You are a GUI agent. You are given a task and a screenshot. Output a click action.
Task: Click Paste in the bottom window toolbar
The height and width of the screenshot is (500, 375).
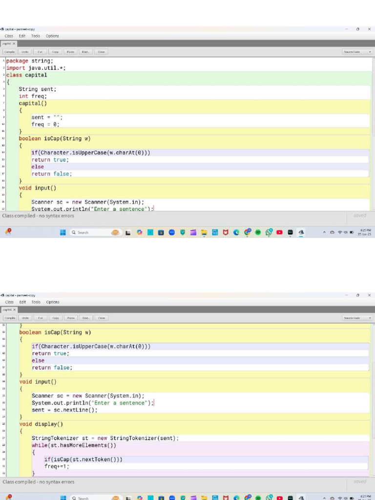point(71,318)
